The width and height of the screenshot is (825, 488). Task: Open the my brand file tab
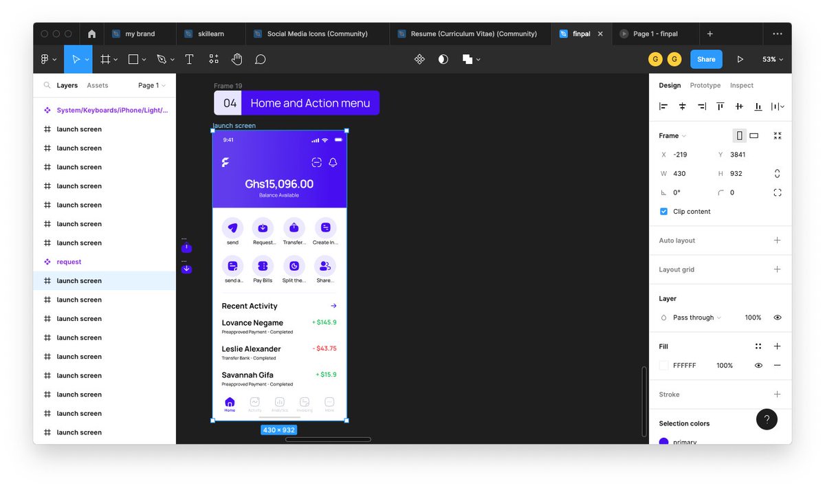point(140,34)
